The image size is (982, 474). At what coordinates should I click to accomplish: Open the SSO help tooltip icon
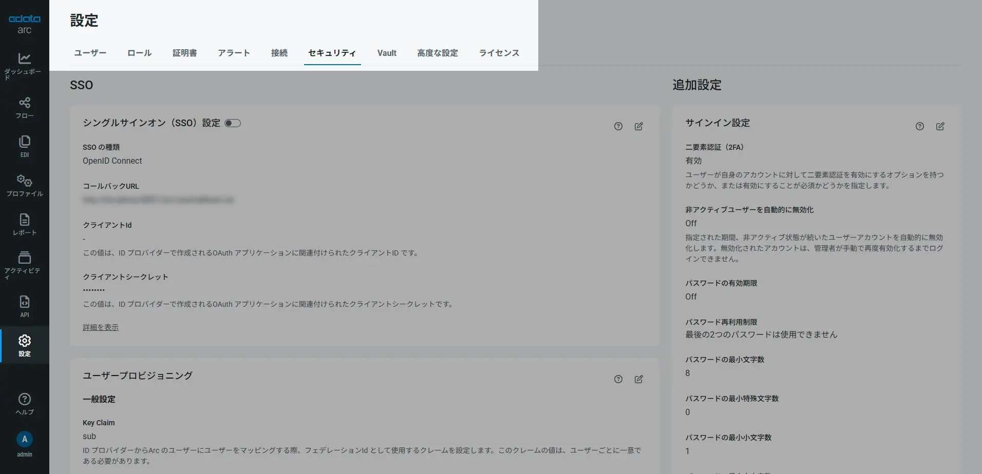(x=618, y=126)
